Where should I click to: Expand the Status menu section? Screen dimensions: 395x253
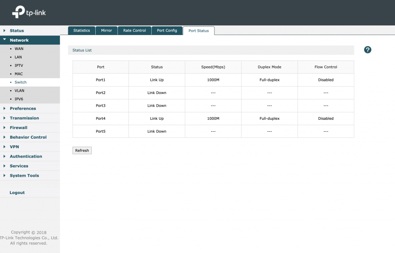coord(17,30)
